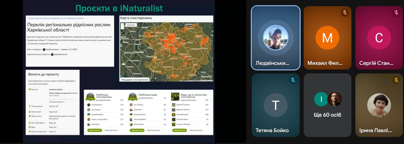Click the Нещодавні спостереження map tab
404x144 pixels.
tap(135, 80)
